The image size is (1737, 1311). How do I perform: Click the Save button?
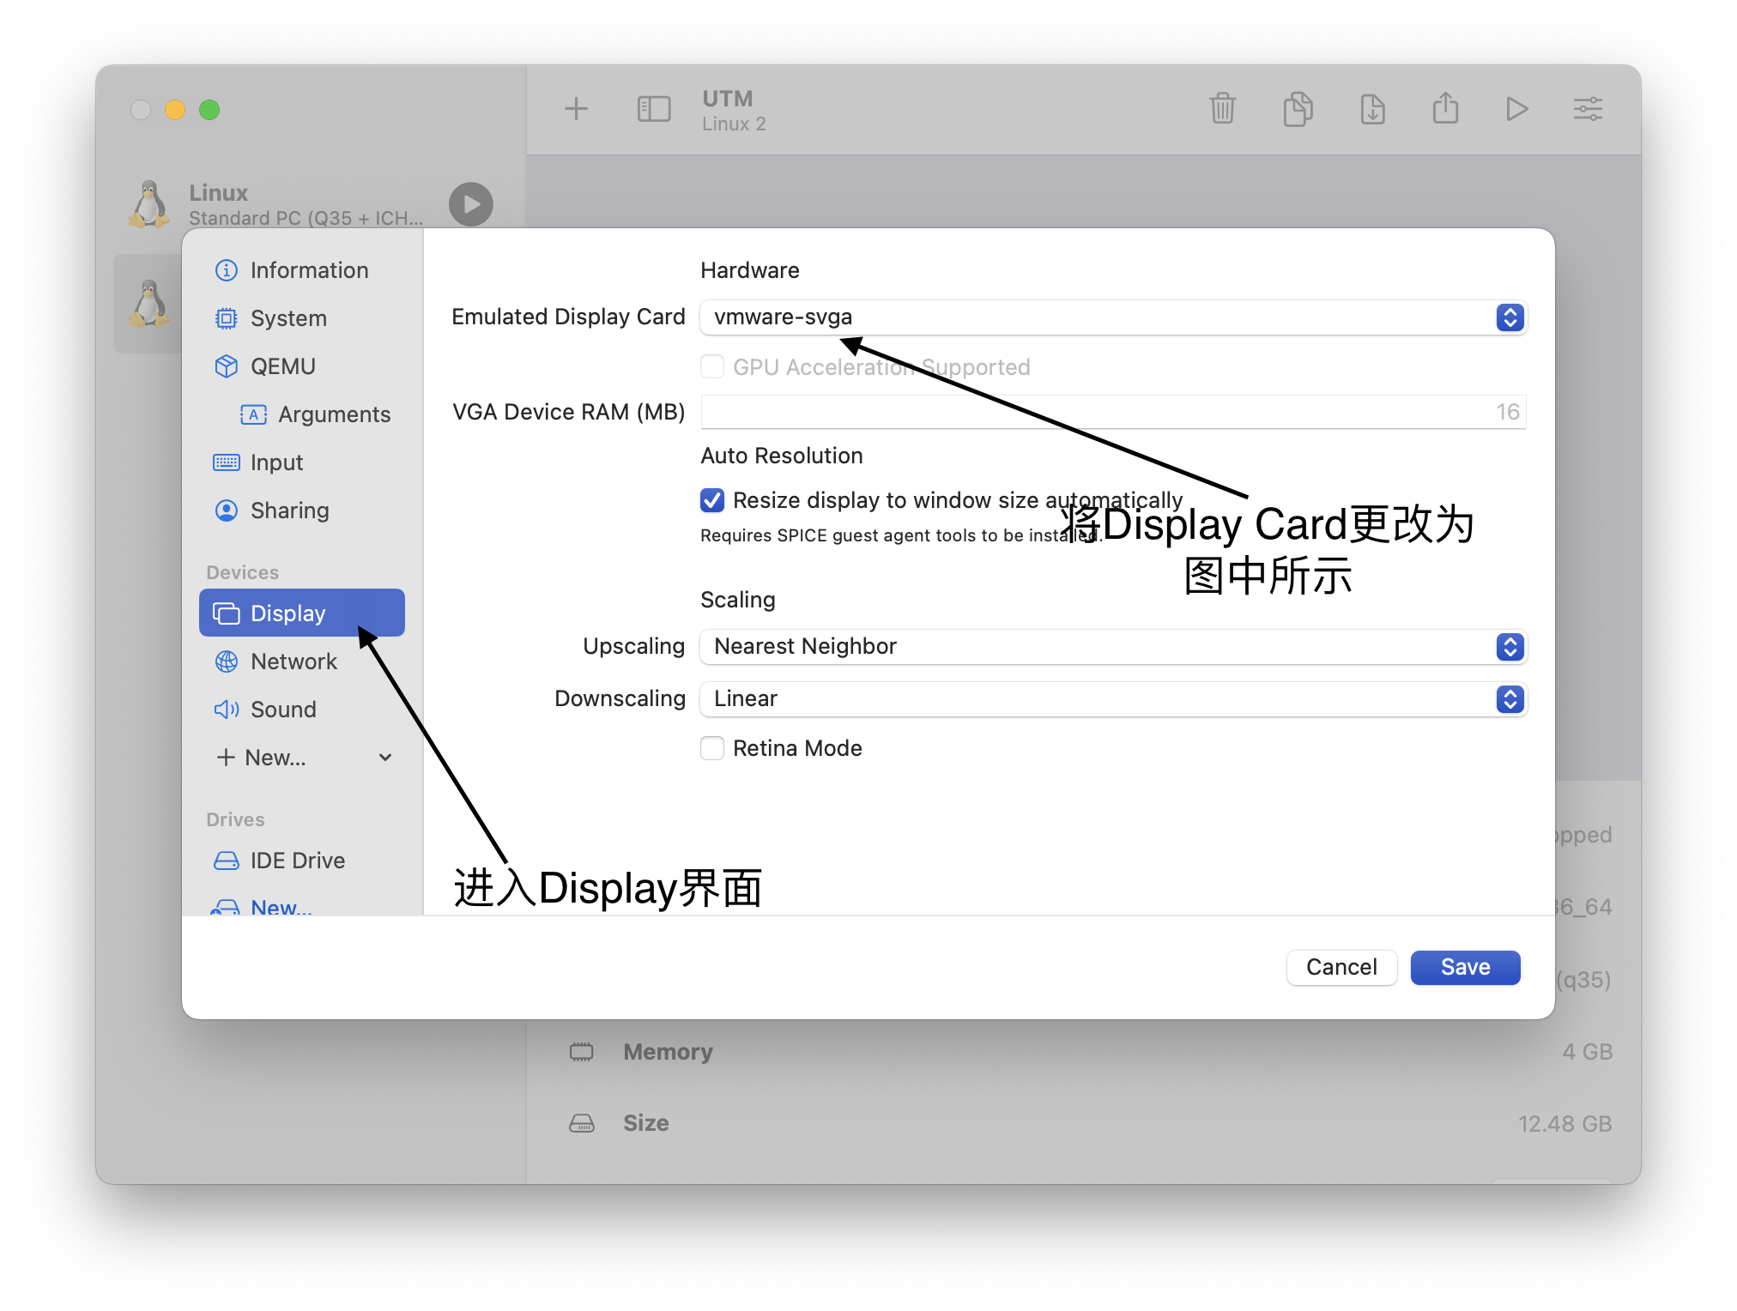pos(1466,967)
